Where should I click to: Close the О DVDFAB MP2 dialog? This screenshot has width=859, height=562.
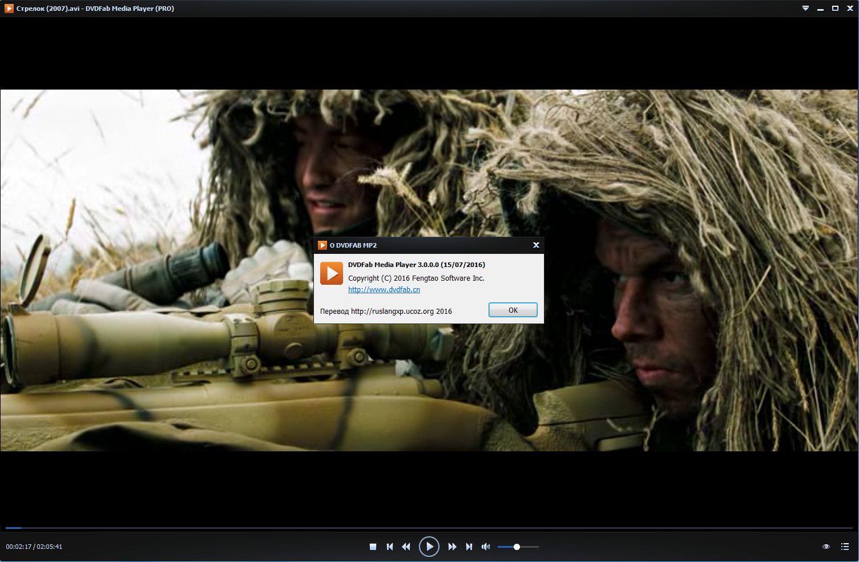[x=536, y=245]
